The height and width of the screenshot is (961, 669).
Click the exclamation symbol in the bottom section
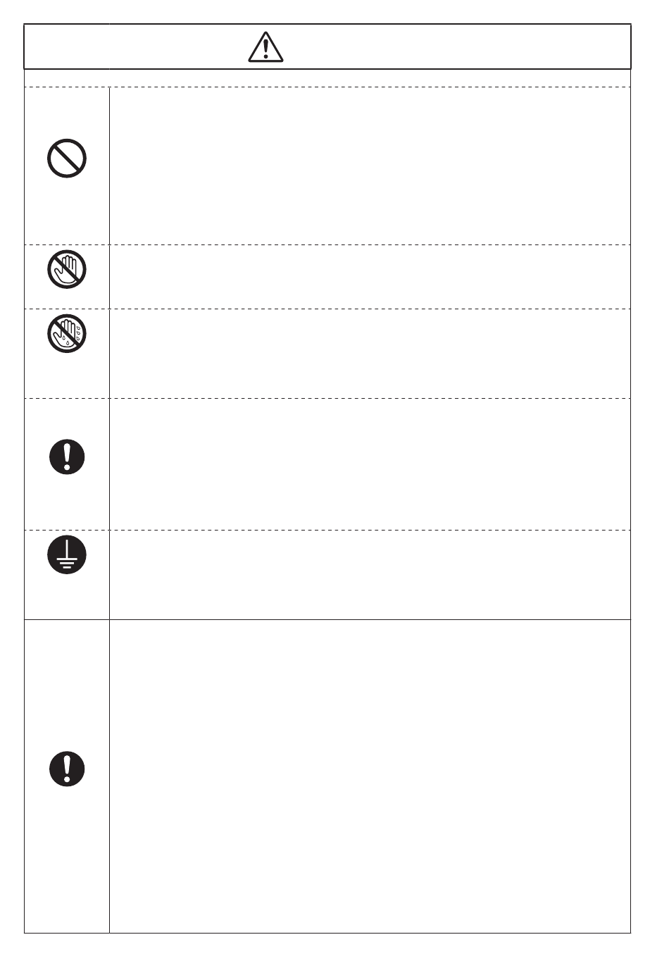point(67,769)
